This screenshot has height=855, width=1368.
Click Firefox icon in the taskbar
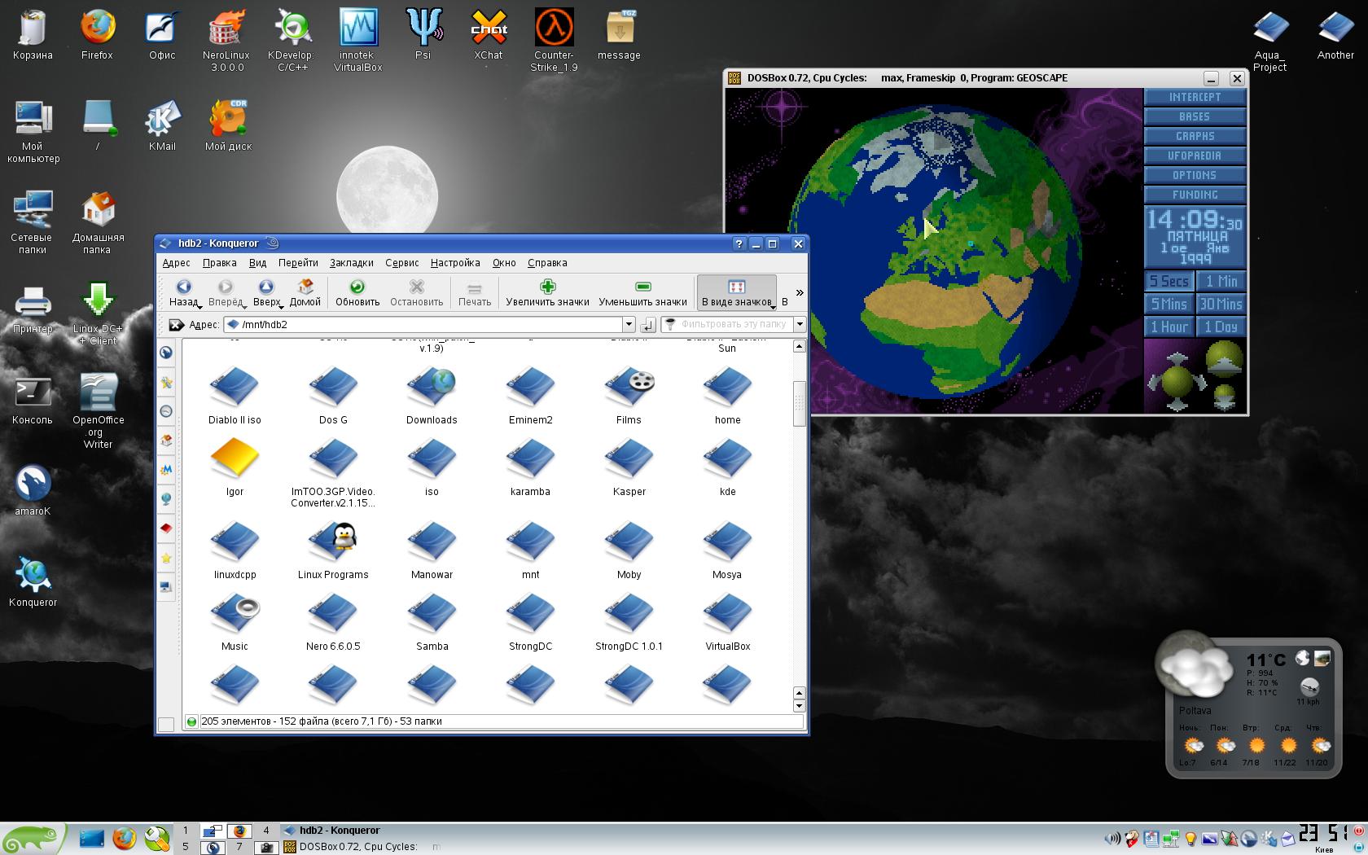[x=124, y=838]
